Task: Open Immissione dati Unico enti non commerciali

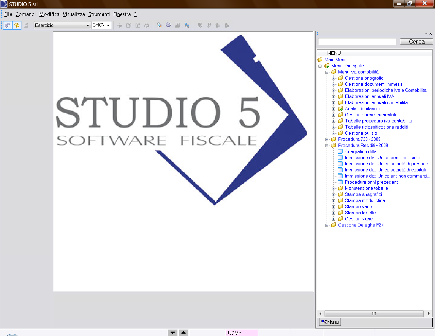Action: 387,176
